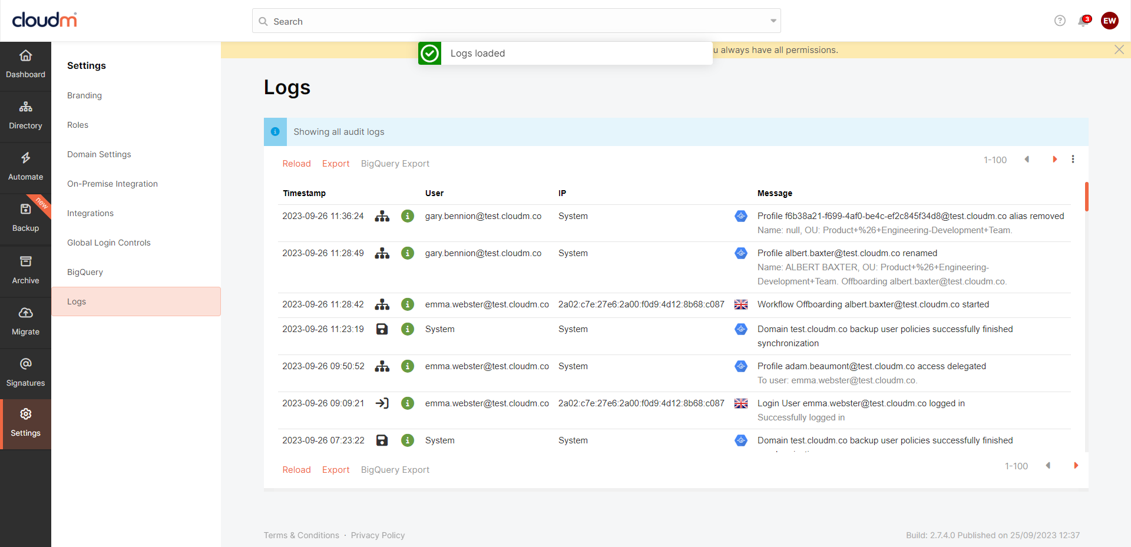Viewport: 1131px width, 547px height.
Task: Go to next page using bottom red arrow
Action: click(x=1076, y=466)
